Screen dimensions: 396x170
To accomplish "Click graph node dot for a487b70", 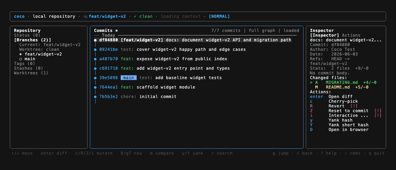I will coord(95,59).
